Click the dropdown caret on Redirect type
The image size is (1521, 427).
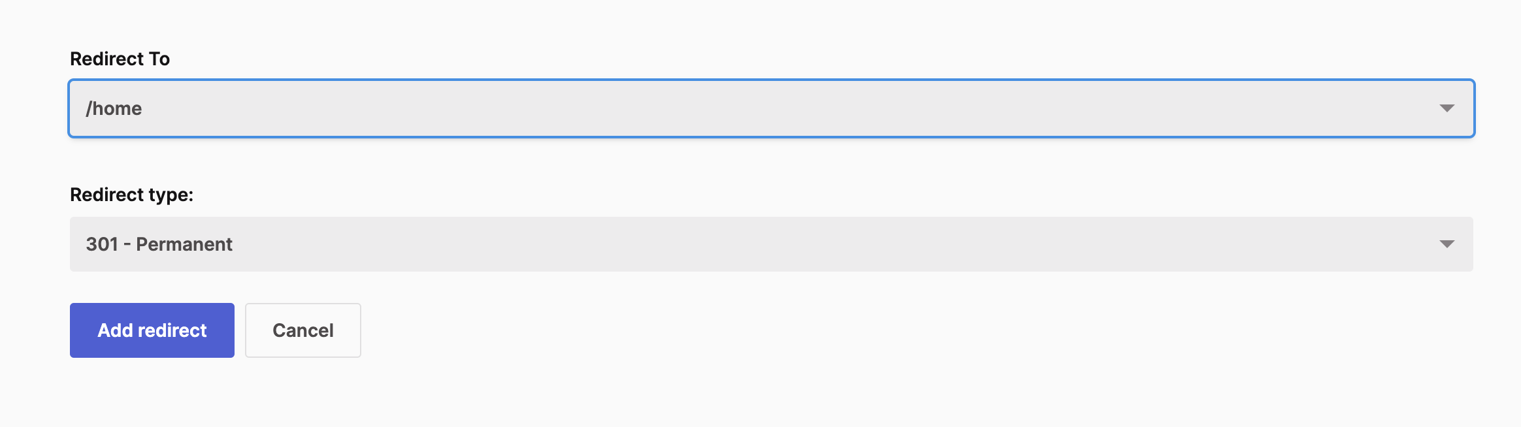pyautogui.click(x=1448, y=244)
